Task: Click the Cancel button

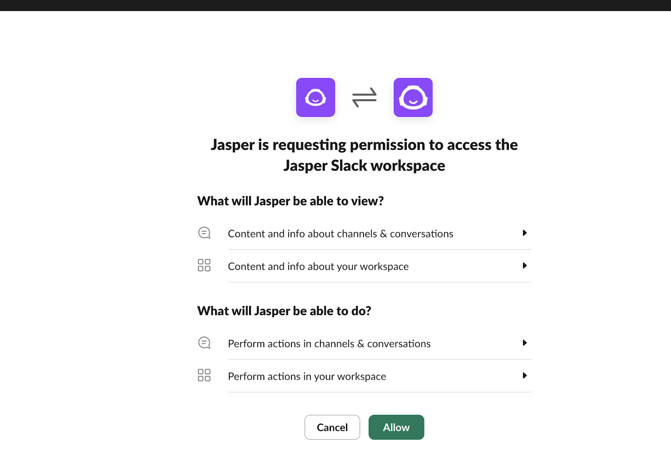Action: click(332, 427)
